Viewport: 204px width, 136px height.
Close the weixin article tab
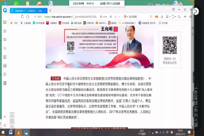(45, 11)
